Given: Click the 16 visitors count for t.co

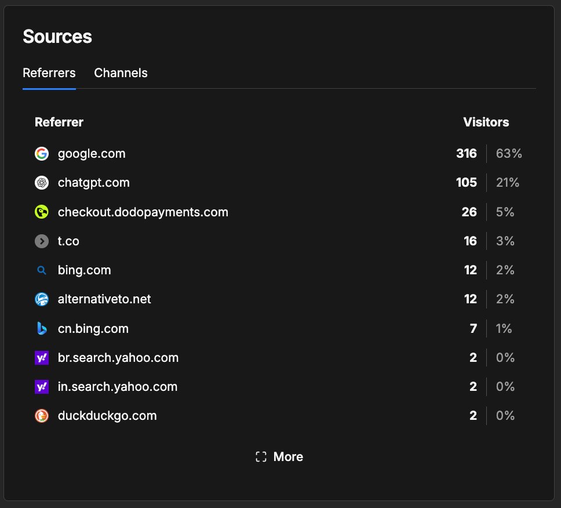Looking at the screenshot, I should [470, 241].
